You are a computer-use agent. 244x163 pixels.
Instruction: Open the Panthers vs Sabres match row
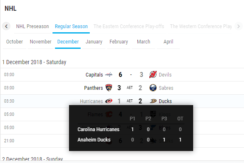click(x=122, y=88)
